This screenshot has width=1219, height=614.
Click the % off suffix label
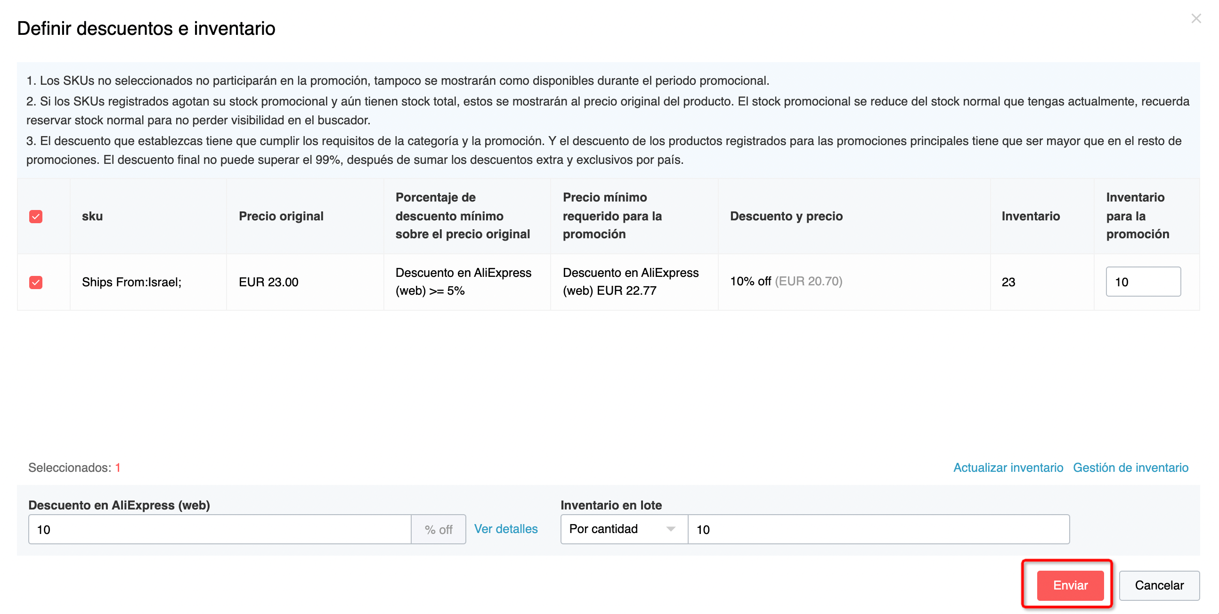click(x=438, y=529)
